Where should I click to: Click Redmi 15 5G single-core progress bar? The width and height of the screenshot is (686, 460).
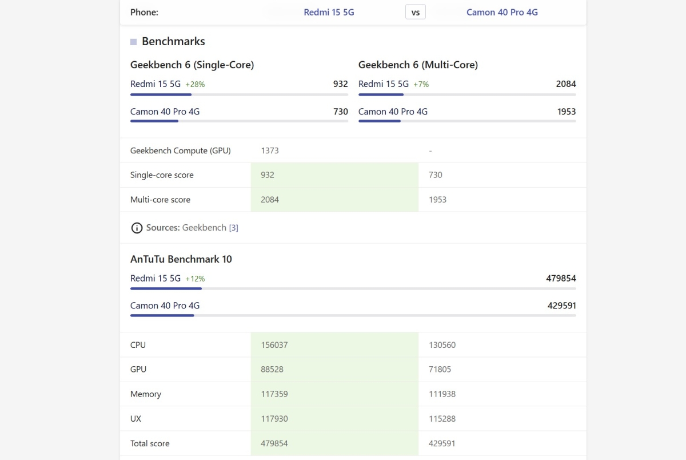[239, 94]
